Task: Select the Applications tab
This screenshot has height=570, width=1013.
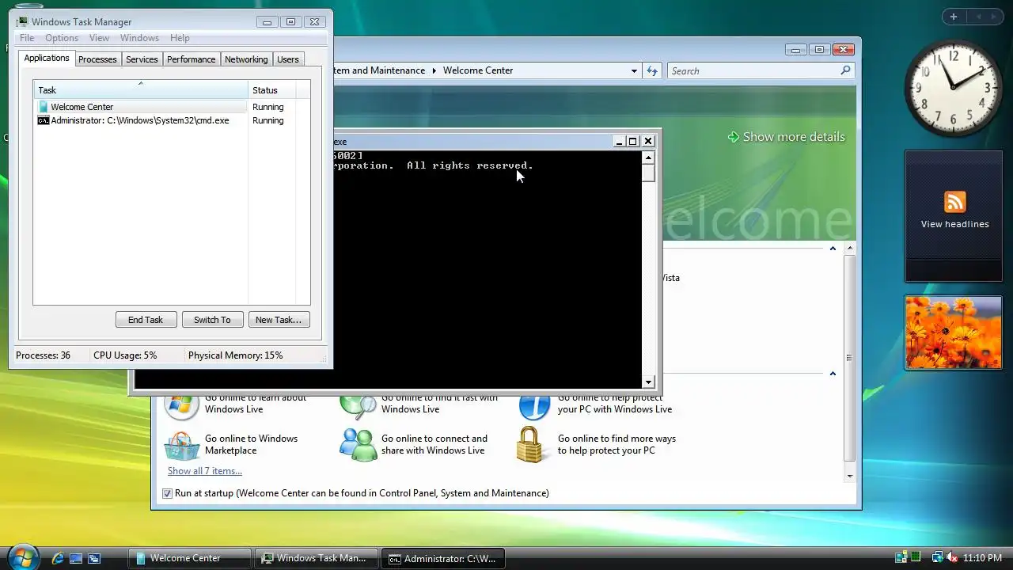Action: [x=47, y=59]
